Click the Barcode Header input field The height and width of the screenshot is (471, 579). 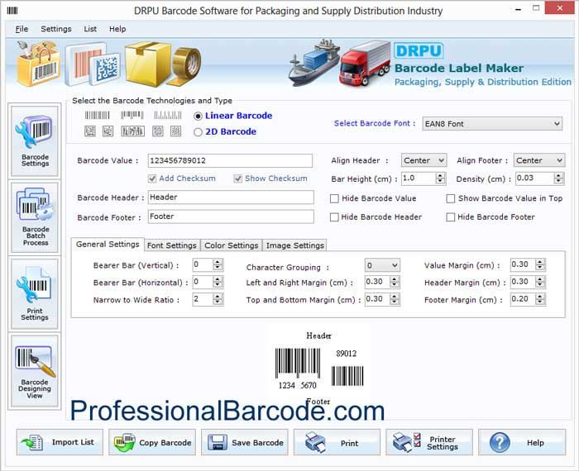(231, 197)
